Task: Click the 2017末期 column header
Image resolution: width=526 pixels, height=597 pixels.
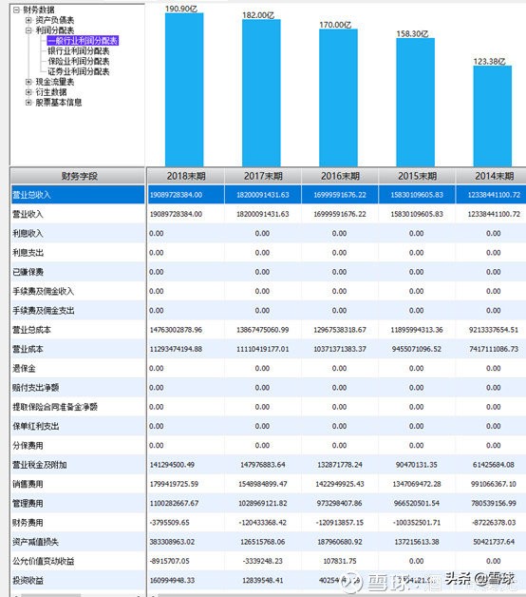Action: pos(263,176)
